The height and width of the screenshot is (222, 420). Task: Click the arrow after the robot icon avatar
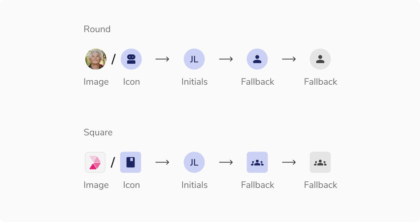tap(162, 59)
